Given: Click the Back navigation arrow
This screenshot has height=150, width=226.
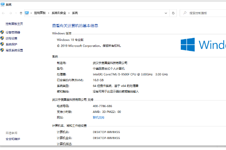Looking at the screenshot, I should point(4,13).
